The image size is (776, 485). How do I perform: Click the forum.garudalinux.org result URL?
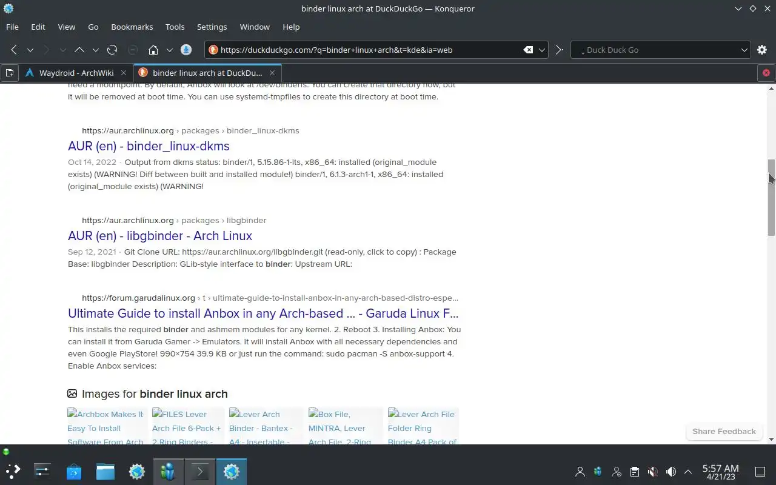click(270, 298)
